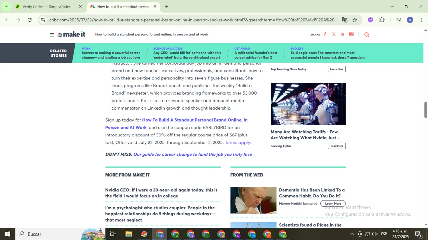Open Task View from taskbar
This screenshot has height=240, width=428.
coord(113,234)
